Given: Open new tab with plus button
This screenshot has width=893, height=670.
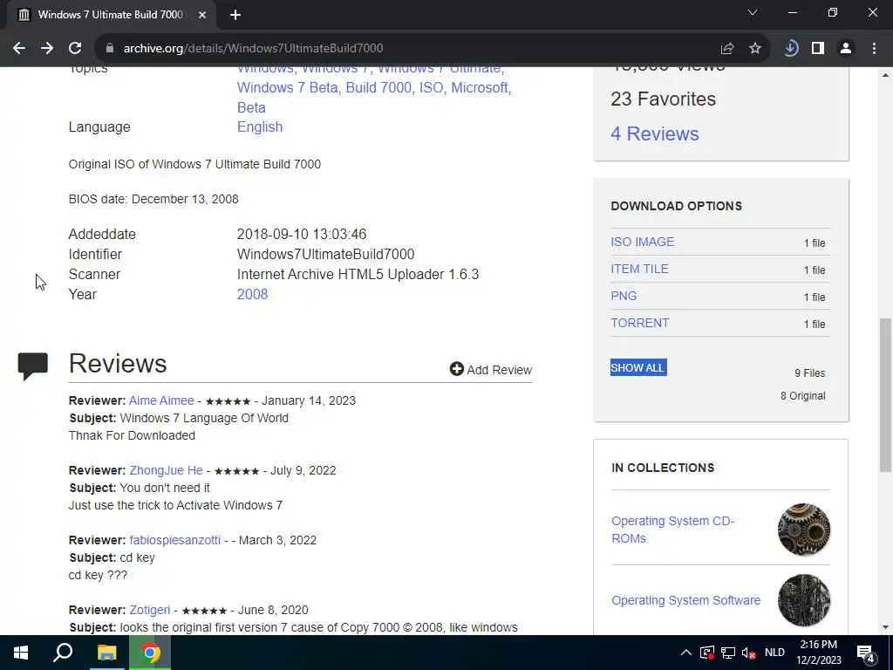Looking at the screenshot, I should coord(235,15).
